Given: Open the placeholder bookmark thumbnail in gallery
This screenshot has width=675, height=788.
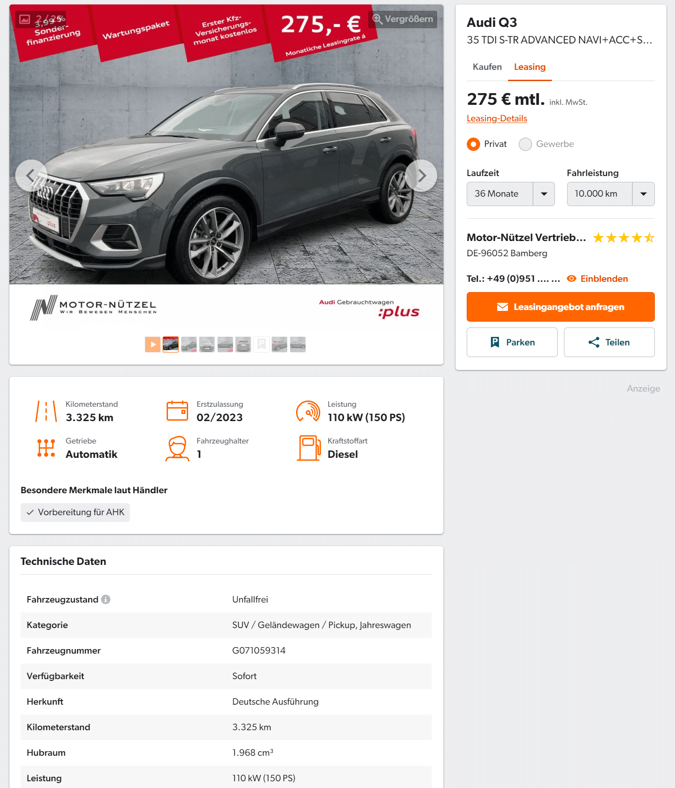Looking at the screenshot, I should point(262,344).
